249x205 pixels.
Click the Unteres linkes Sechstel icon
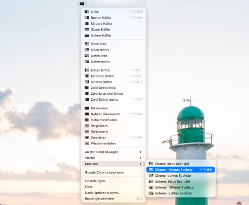click(x=151, y=182)
